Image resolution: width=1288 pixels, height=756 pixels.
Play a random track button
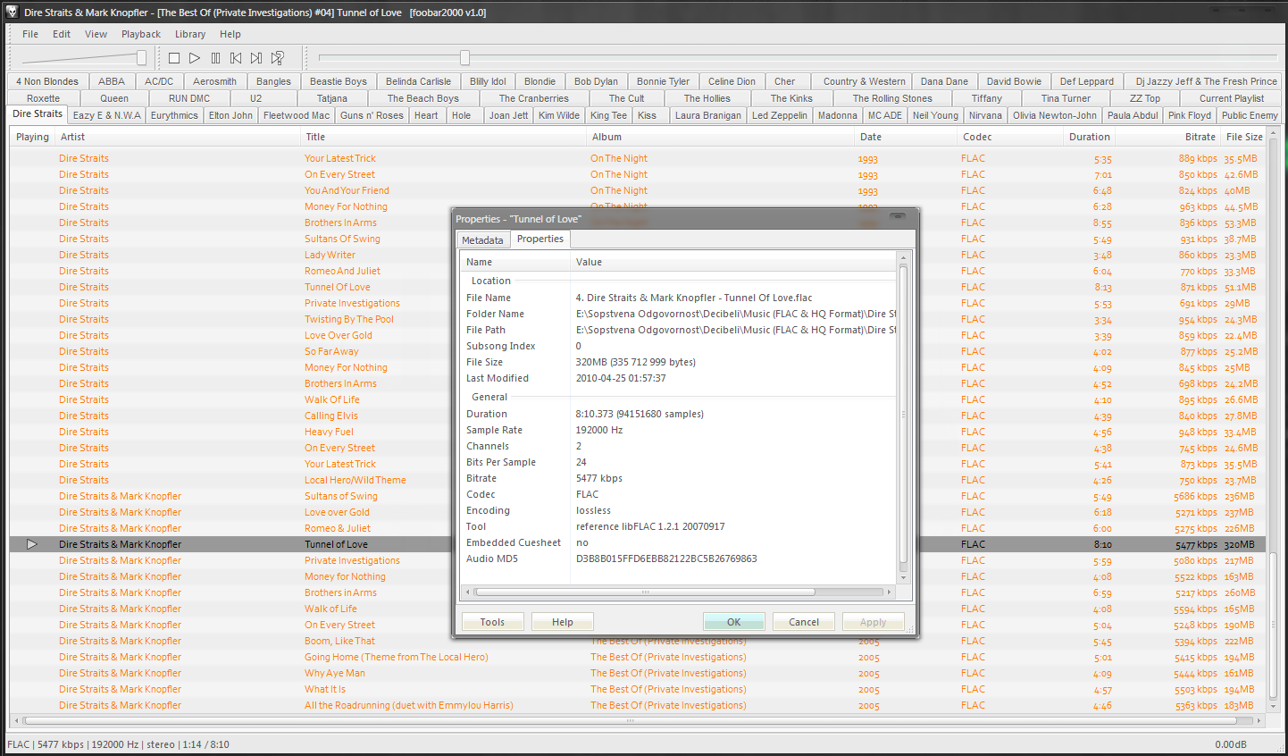coord(278,58)
